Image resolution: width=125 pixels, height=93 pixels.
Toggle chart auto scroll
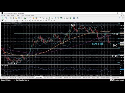64,18
